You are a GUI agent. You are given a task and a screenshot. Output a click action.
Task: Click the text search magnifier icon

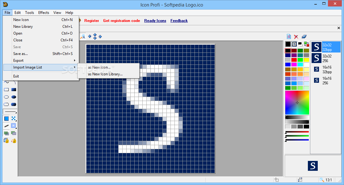[83, 37]
